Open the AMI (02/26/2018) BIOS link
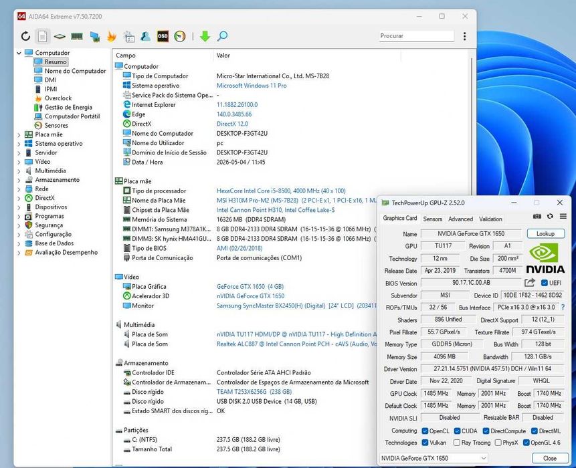The height and width of the screenshot is (468, 576). (x=239, y=248)
